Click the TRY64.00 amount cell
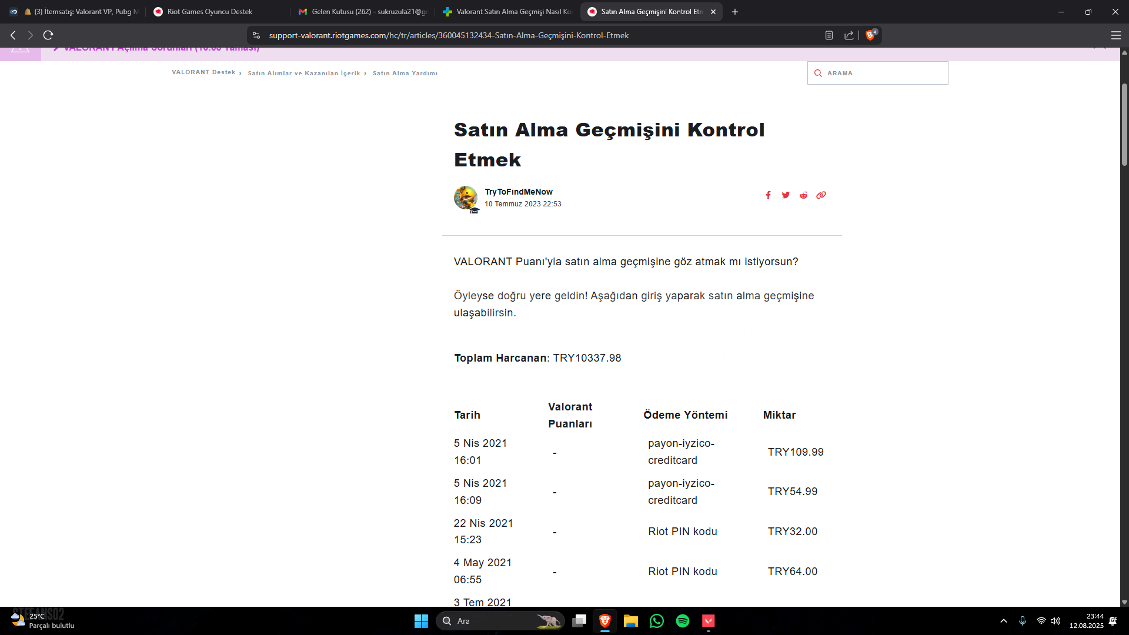The image size is (1129, 635). (792, 571)
